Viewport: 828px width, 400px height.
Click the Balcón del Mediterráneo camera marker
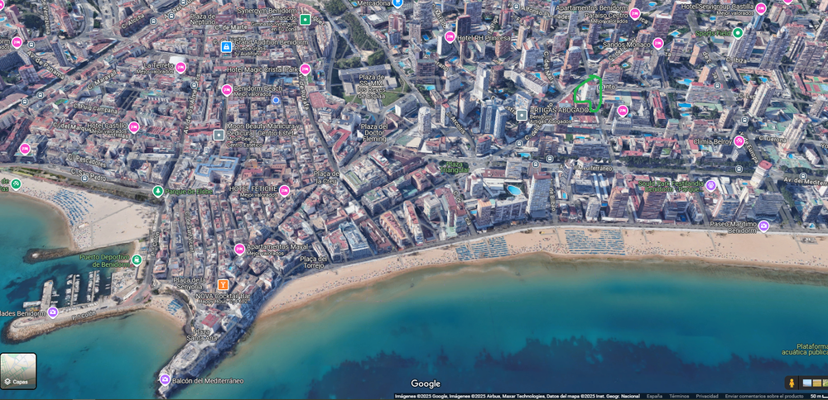coord(165,380)
